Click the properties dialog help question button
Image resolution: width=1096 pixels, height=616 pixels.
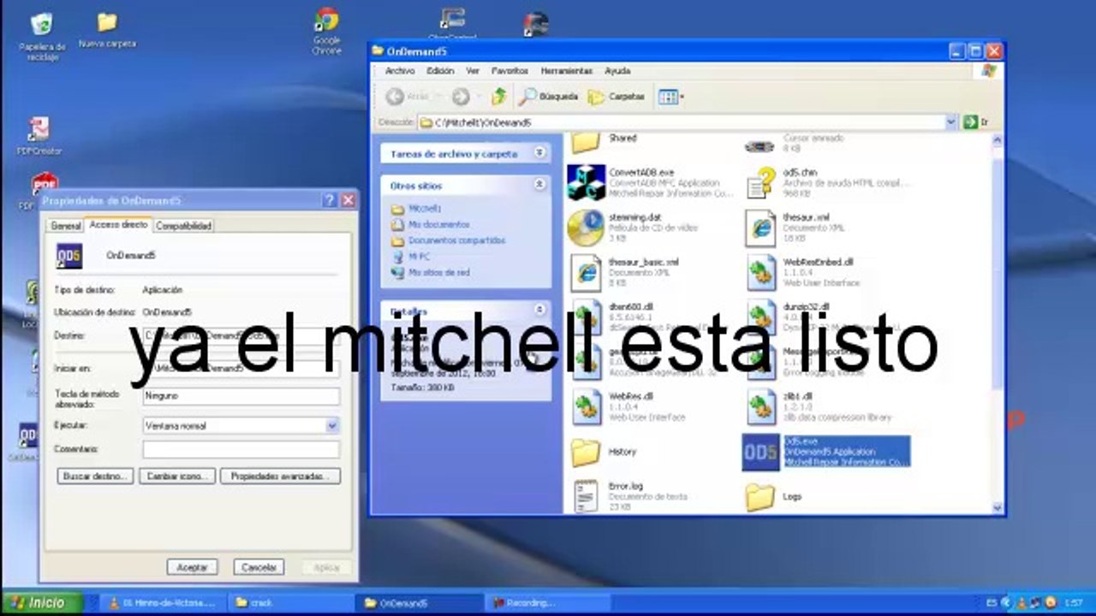[x=330, y=200]
